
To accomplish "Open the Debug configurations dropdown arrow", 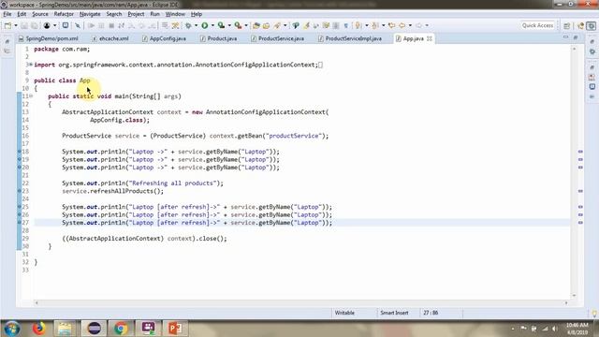I will pyautogui.click(x=196, y=25).
